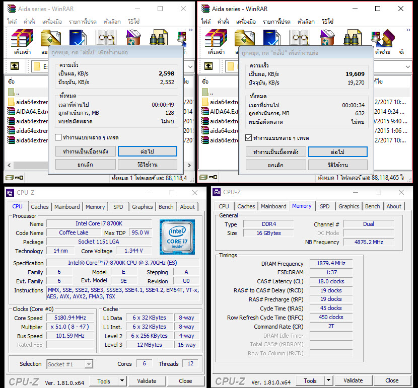Open the ไฟล์ (File) menu in left WinRAR
418x388 pixels.
pos(12,22)
